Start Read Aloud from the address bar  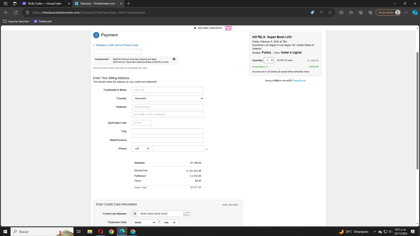click(321, 13)
